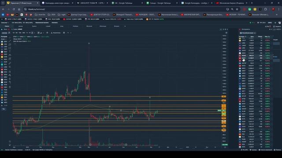Click the Помощь item in status bar
Screen dimensions: 282x158
(x=277, y=150)
